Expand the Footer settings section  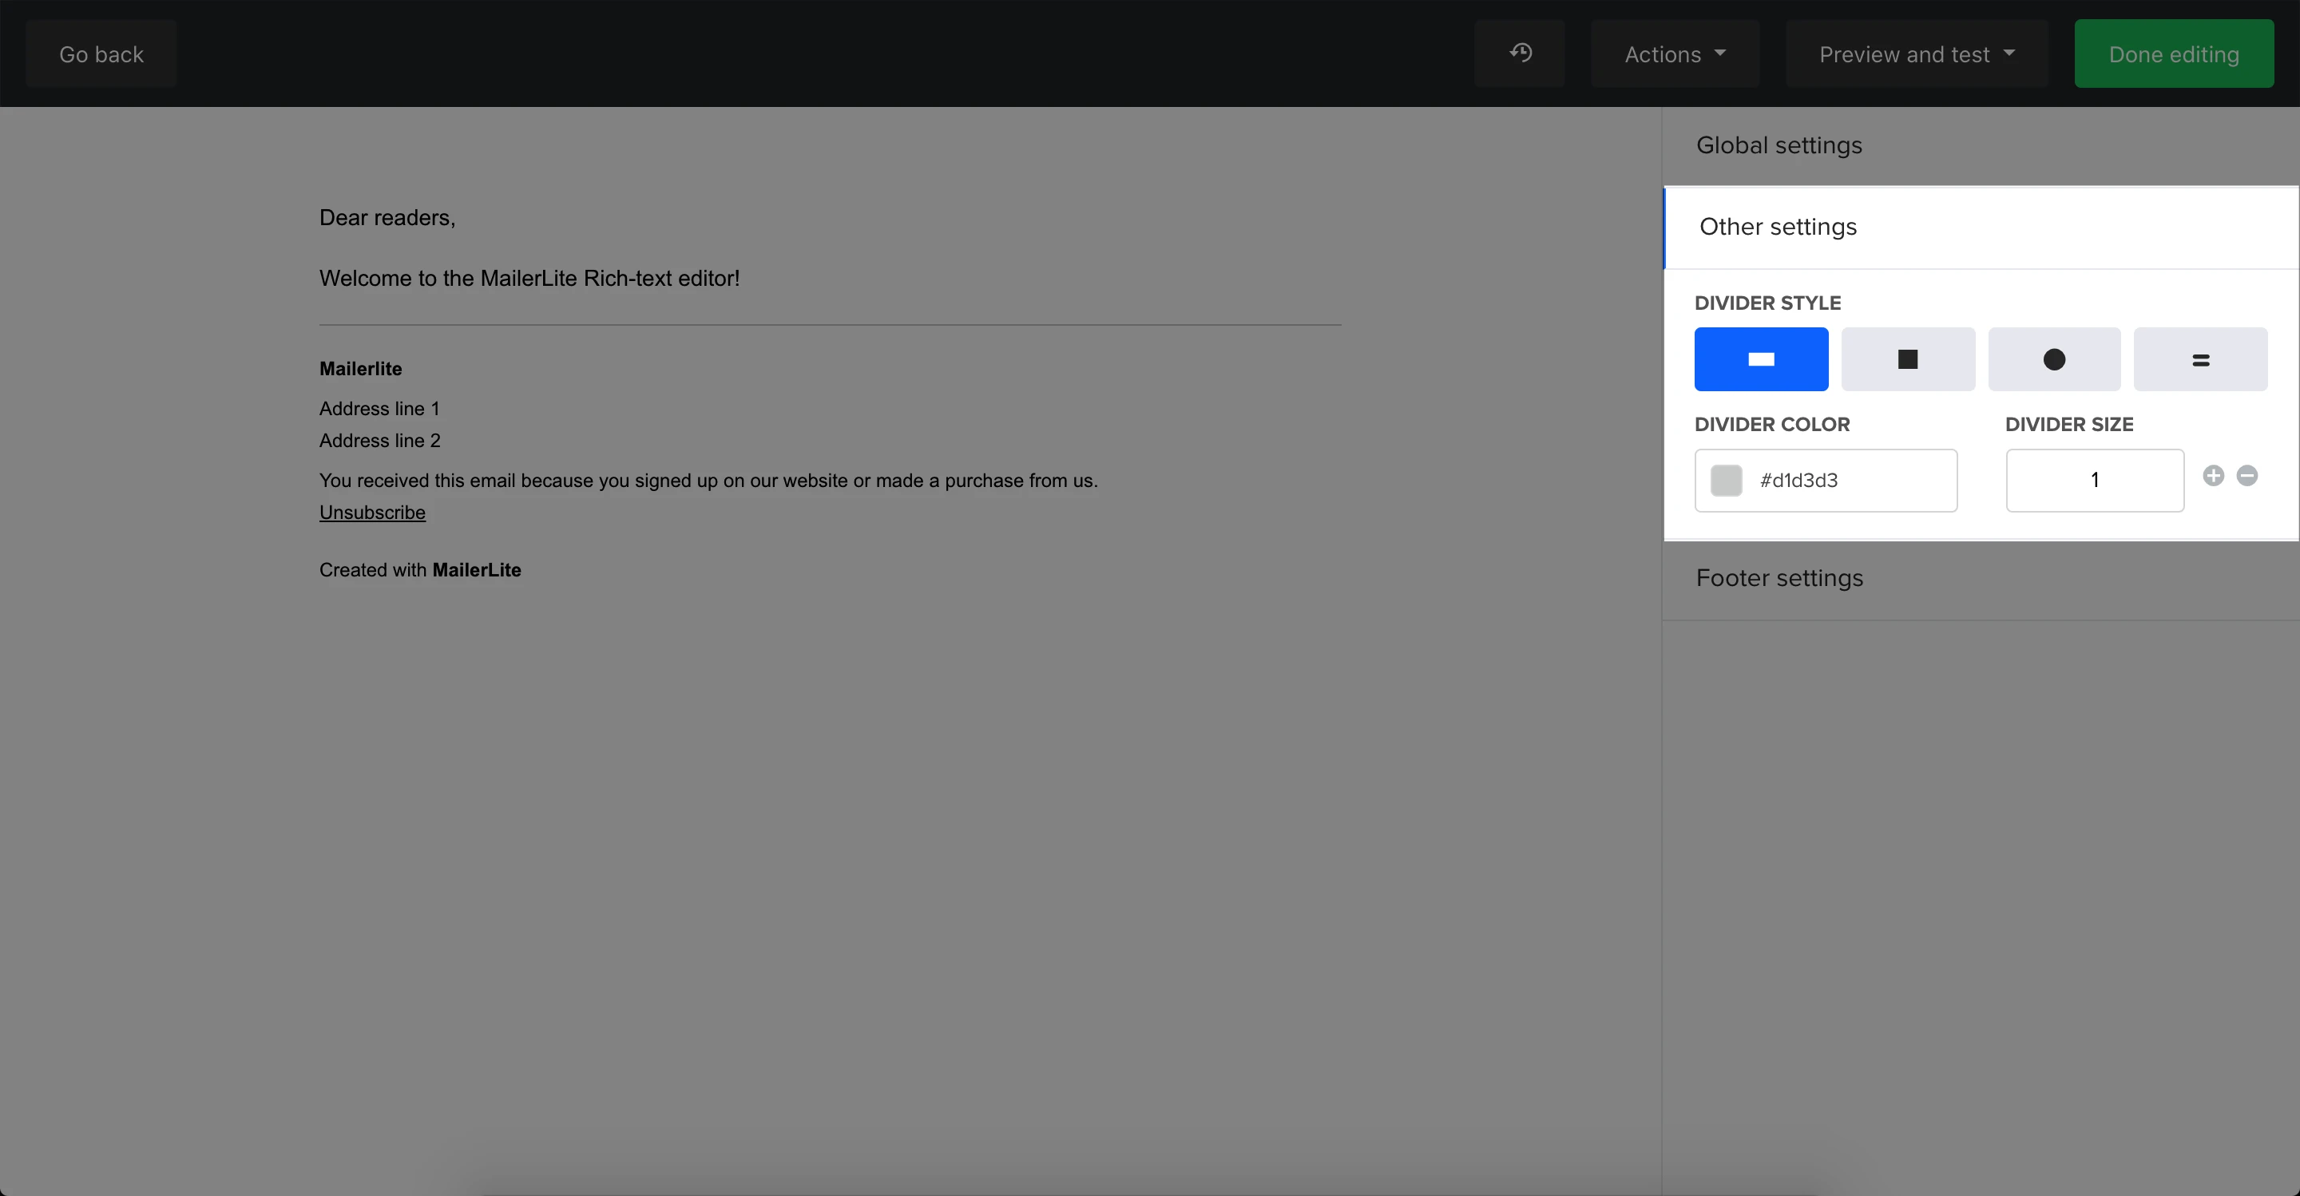(x=1779, y=578)
